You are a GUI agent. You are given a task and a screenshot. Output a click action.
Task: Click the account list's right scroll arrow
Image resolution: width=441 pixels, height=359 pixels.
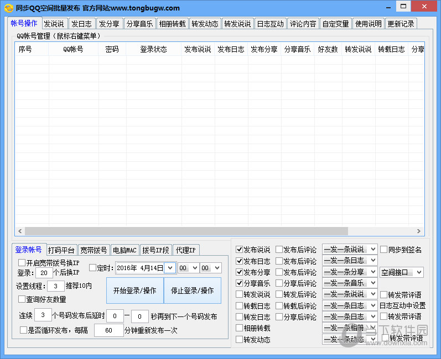tap(419, 231)
